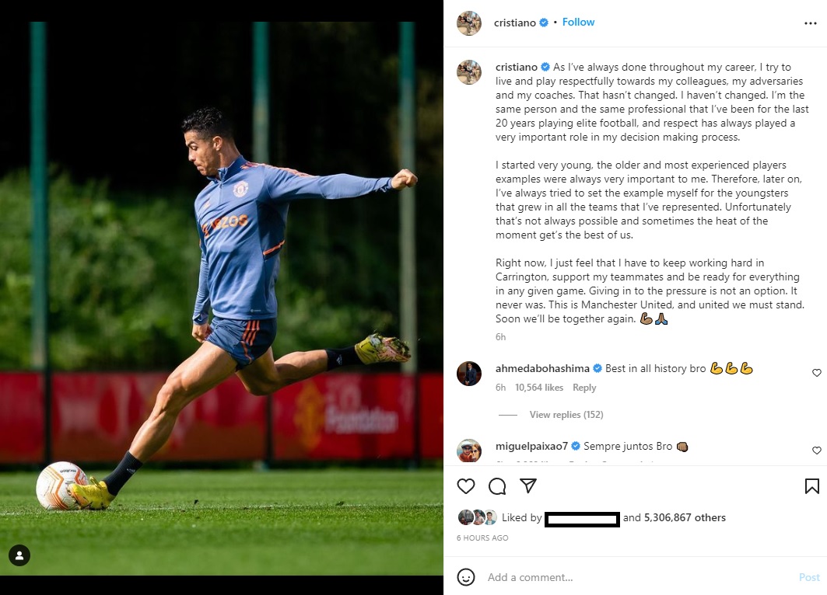Viewport: 827px width, 595px height.
Task: Share post via paper plane icon
Action: point(528,486)
